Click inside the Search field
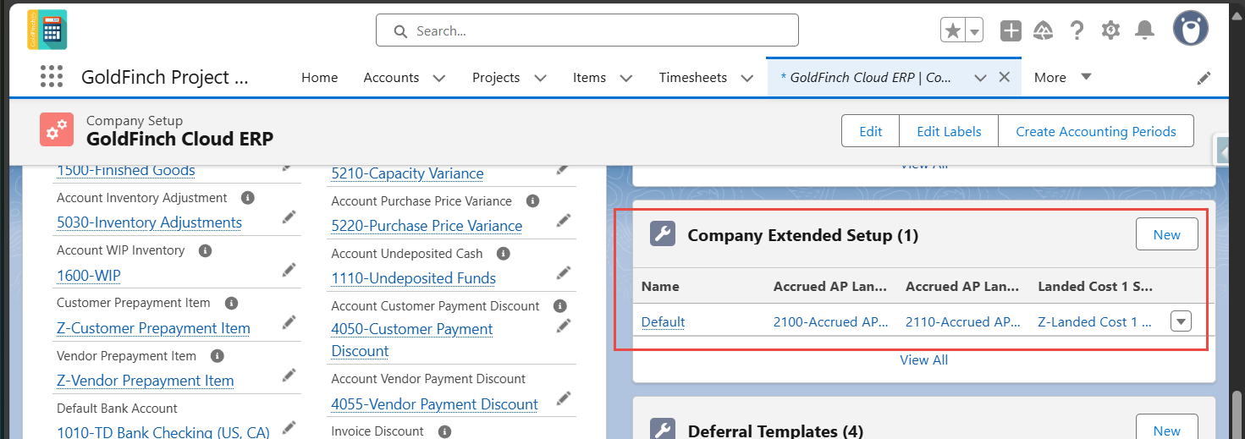The width and height of the screenshot is (1245, 439). tap(587, 30)
